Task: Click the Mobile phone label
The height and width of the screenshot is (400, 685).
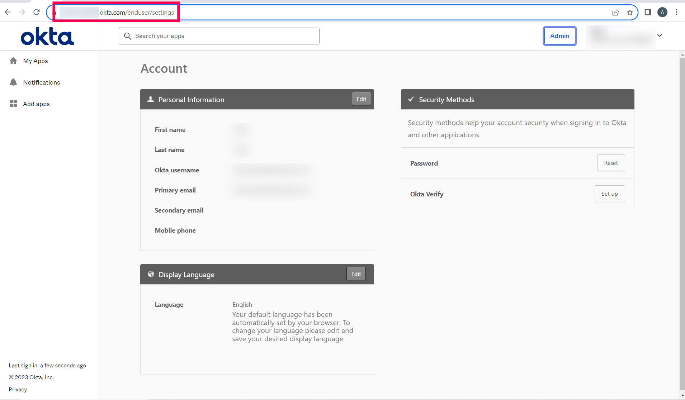Action: click(x=175, y=230)
